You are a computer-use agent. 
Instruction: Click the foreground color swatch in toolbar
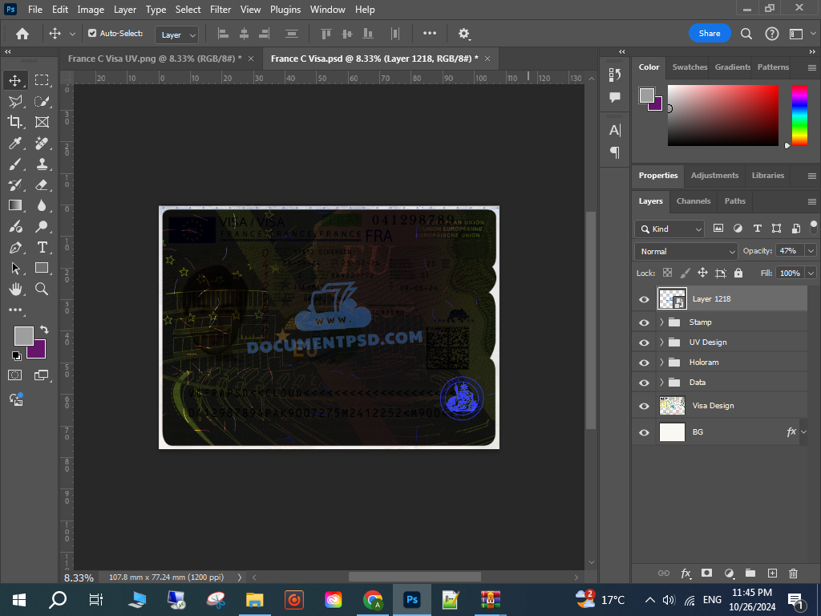[x=23, y=335]
